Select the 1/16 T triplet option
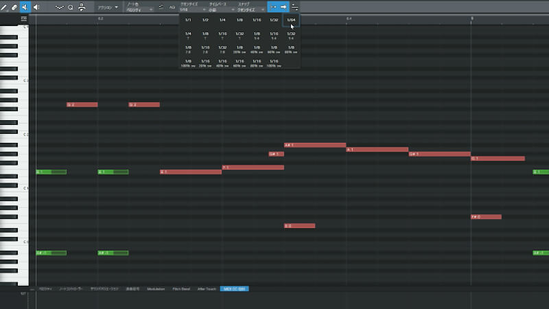 [x=222, y=36]
